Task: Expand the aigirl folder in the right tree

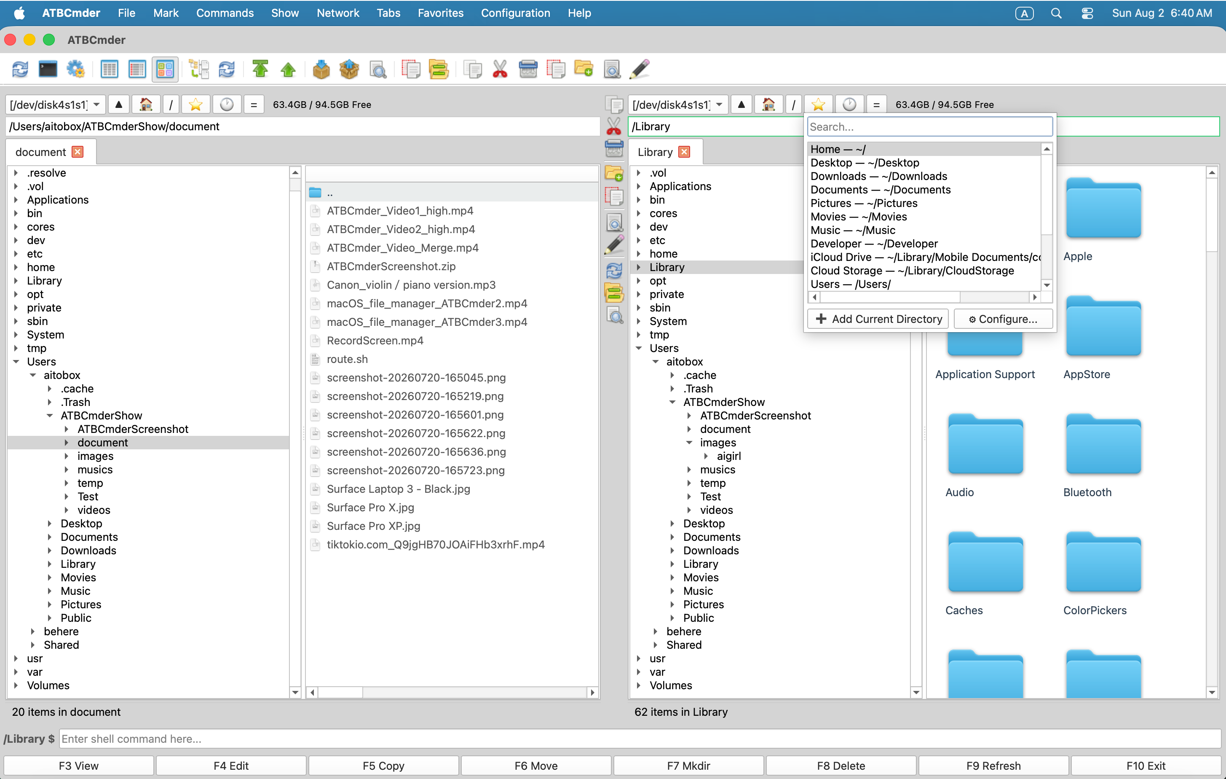Action: point(706,456)
